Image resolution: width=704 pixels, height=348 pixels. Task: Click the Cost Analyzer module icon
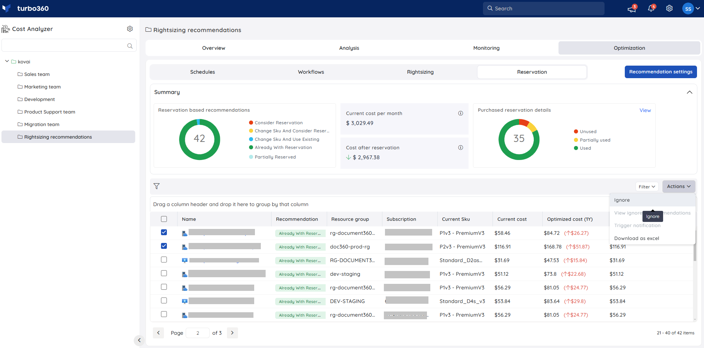point(6,29)
